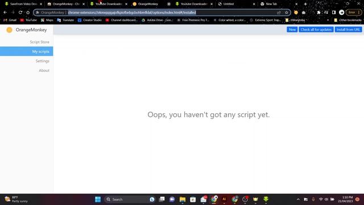The image size is (364, 205).
Task: Open the Channel dashboard bookmark
Action: (x=122, y=20)
